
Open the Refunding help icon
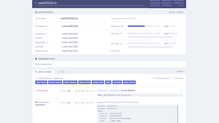(44, 42)
